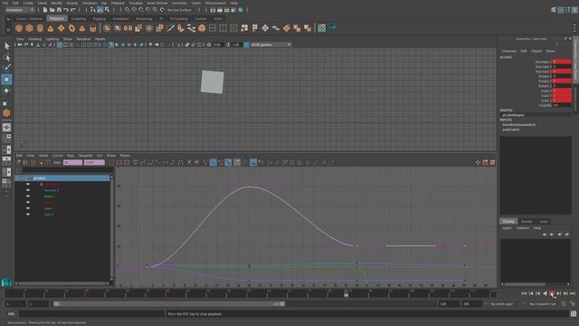This screenshot has height=326, width=579.
Task: Select the peak keyframe on the white curve
Action: (250, 187)
